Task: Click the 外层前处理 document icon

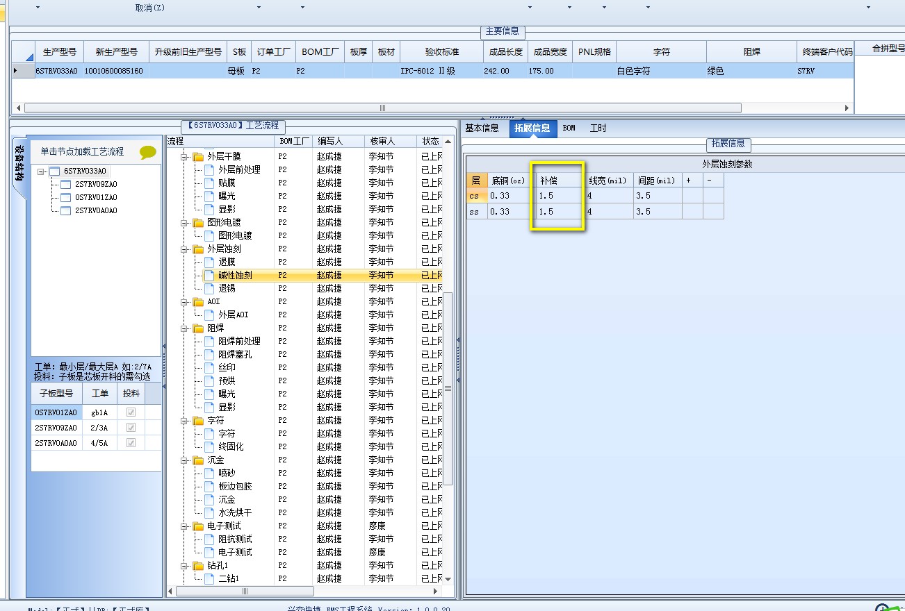Action: [x=209, y=169]
